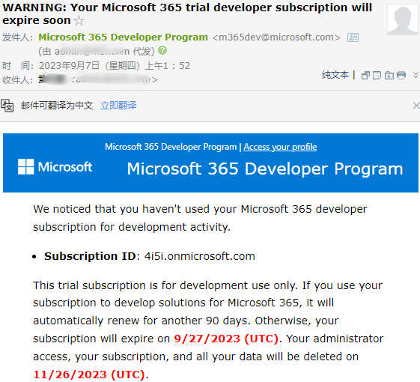Click sender name Microsoft 365 Developer Program
The height and width of the screenshot is (382, 420).
(123, 37)
